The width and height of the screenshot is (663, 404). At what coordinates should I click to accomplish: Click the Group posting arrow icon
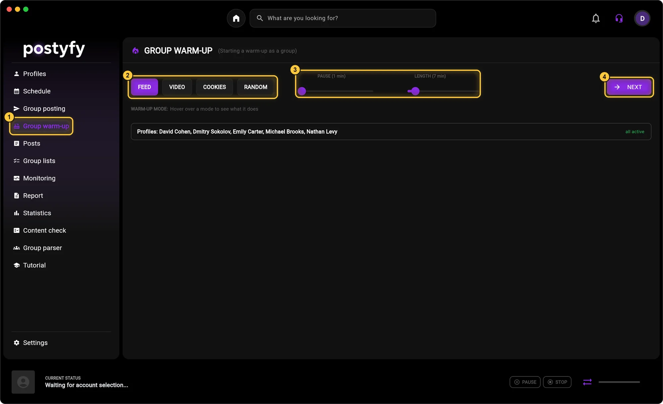(x=17, y=108)
